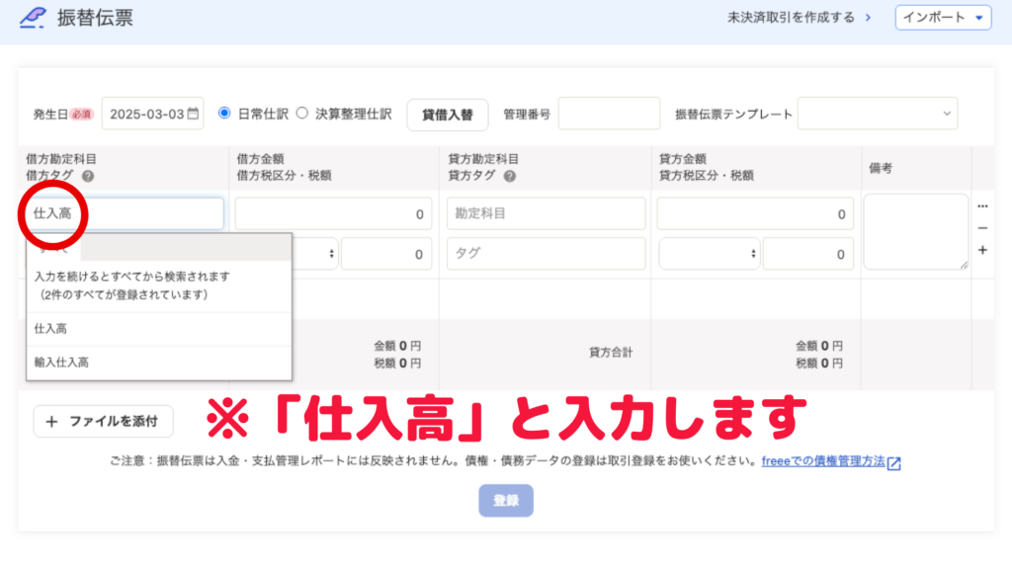Click the external link icon after freeeでの債権管理方法
Image resolution: width=1012 pixels, height=569 pixels.
tap(894, 462)
